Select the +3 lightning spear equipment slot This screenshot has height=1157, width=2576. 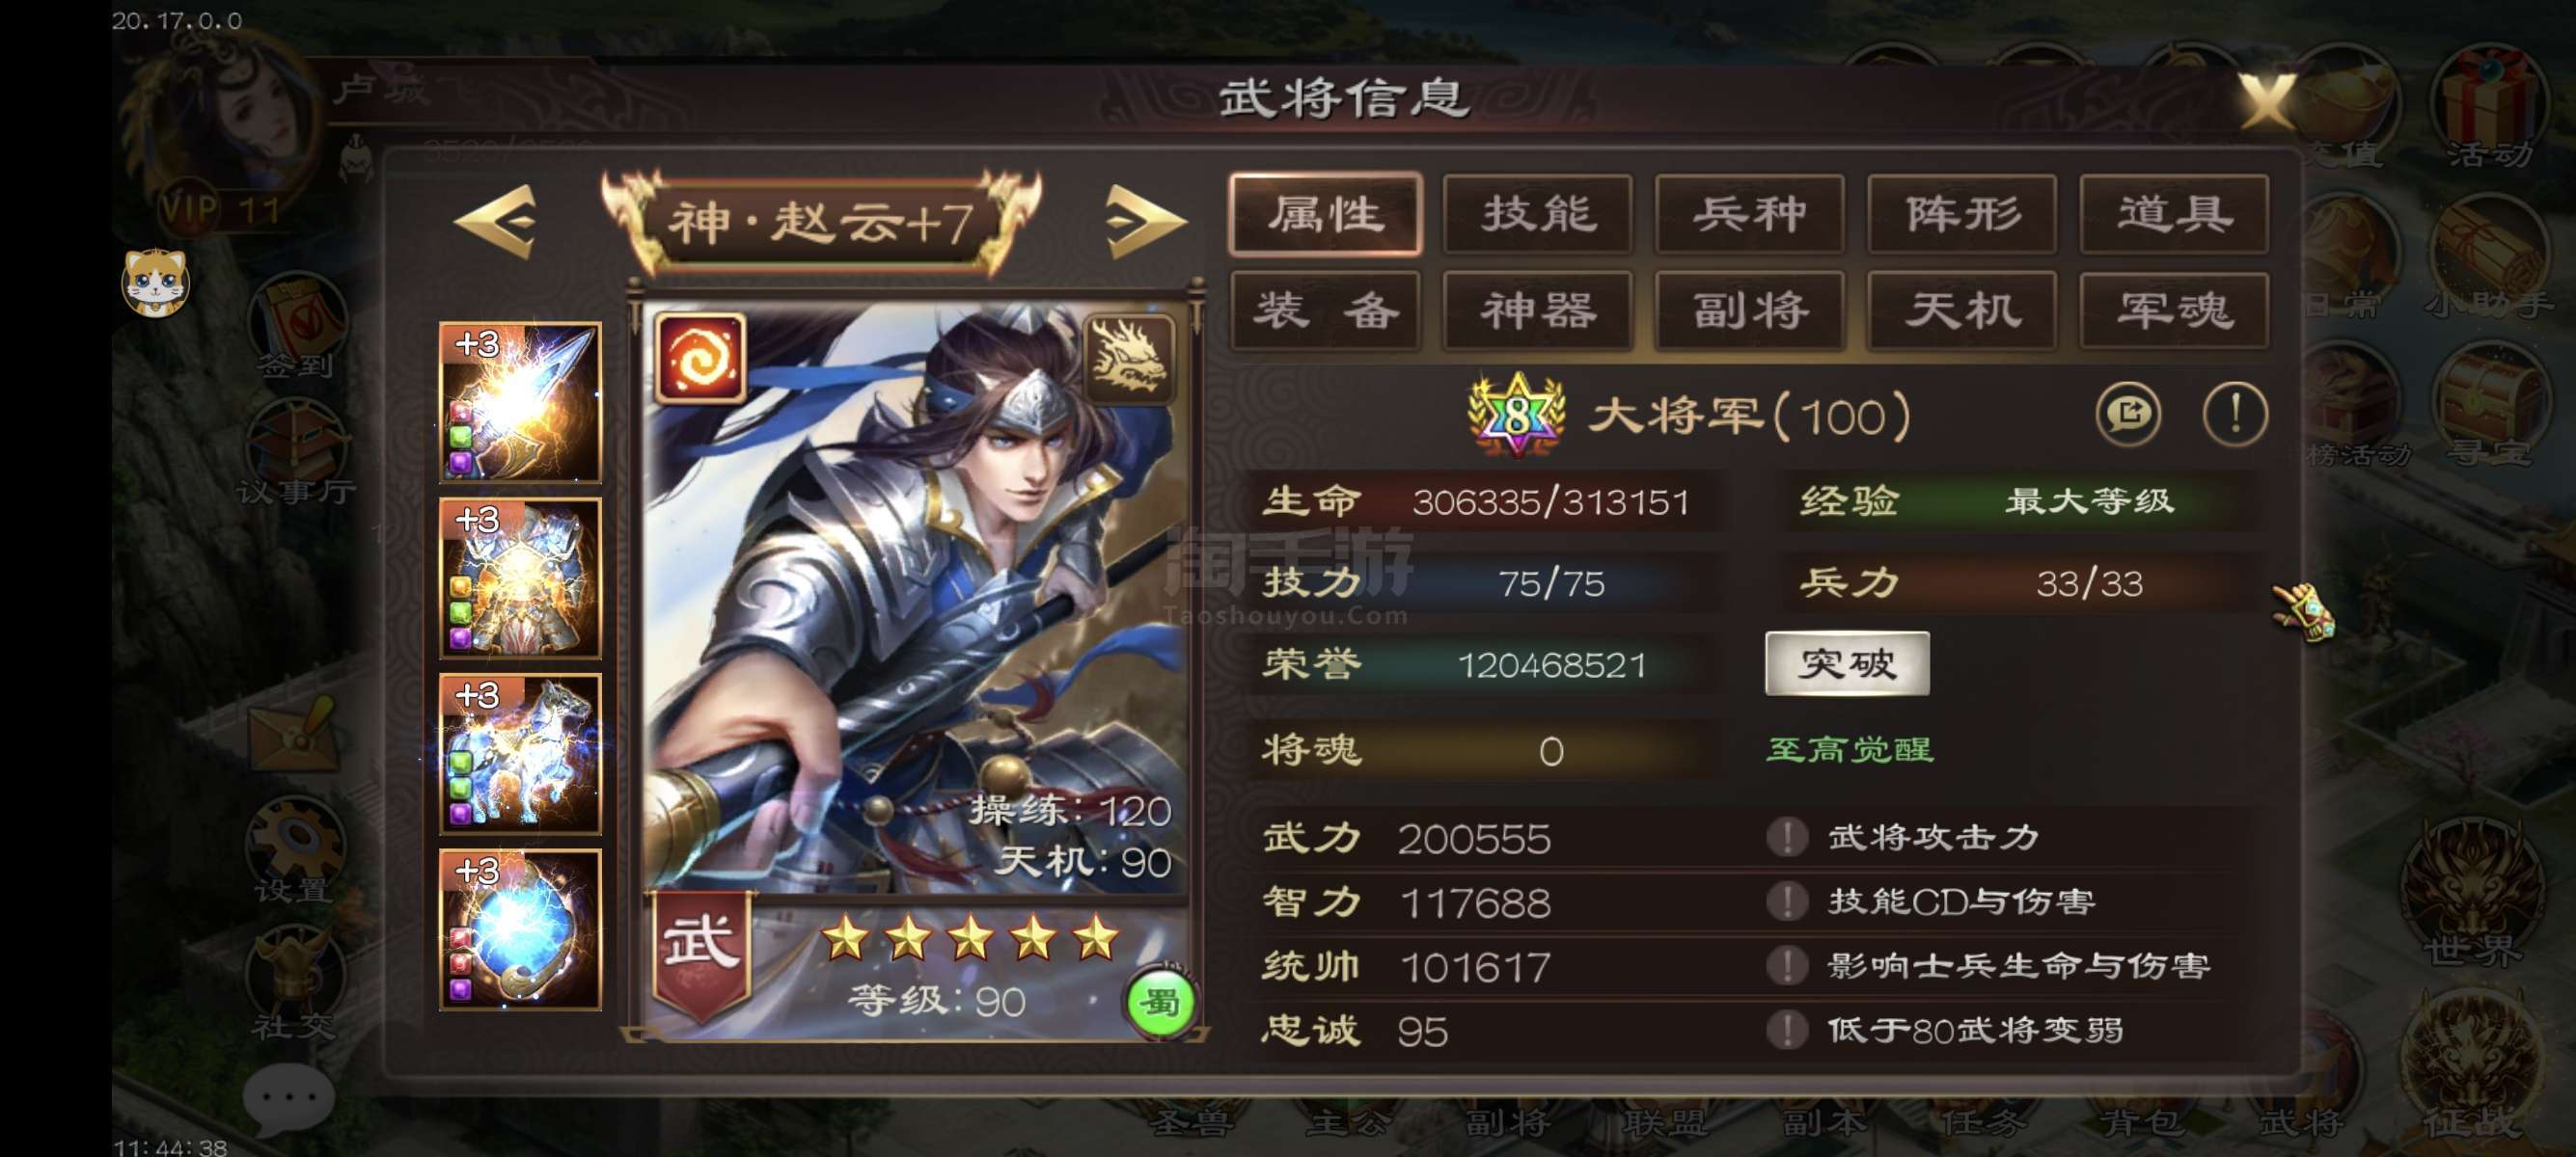pos(520,403)
